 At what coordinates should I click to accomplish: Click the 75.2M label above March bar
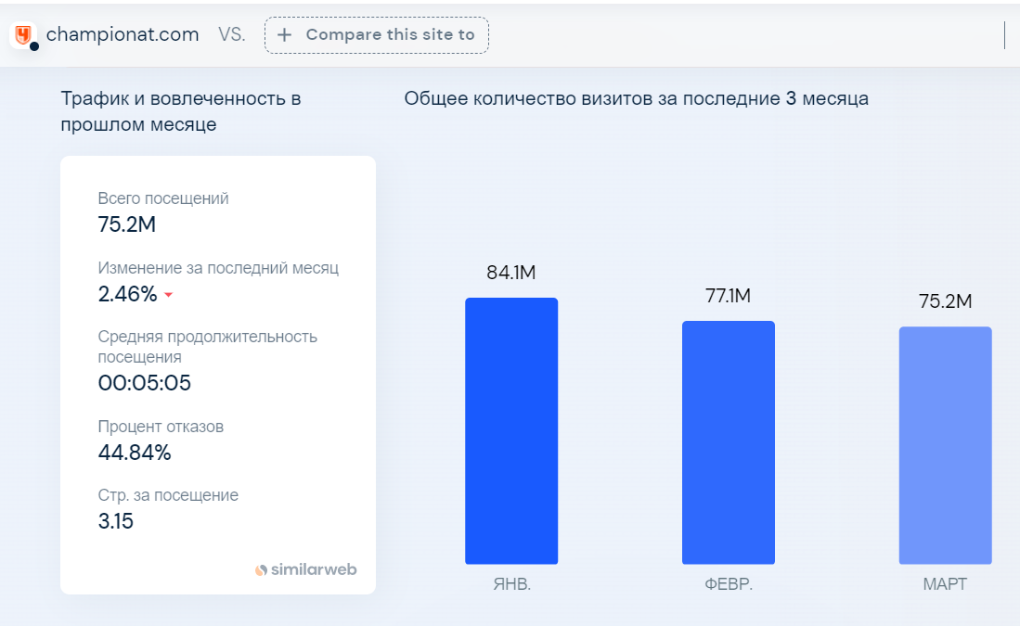point(945,301)
